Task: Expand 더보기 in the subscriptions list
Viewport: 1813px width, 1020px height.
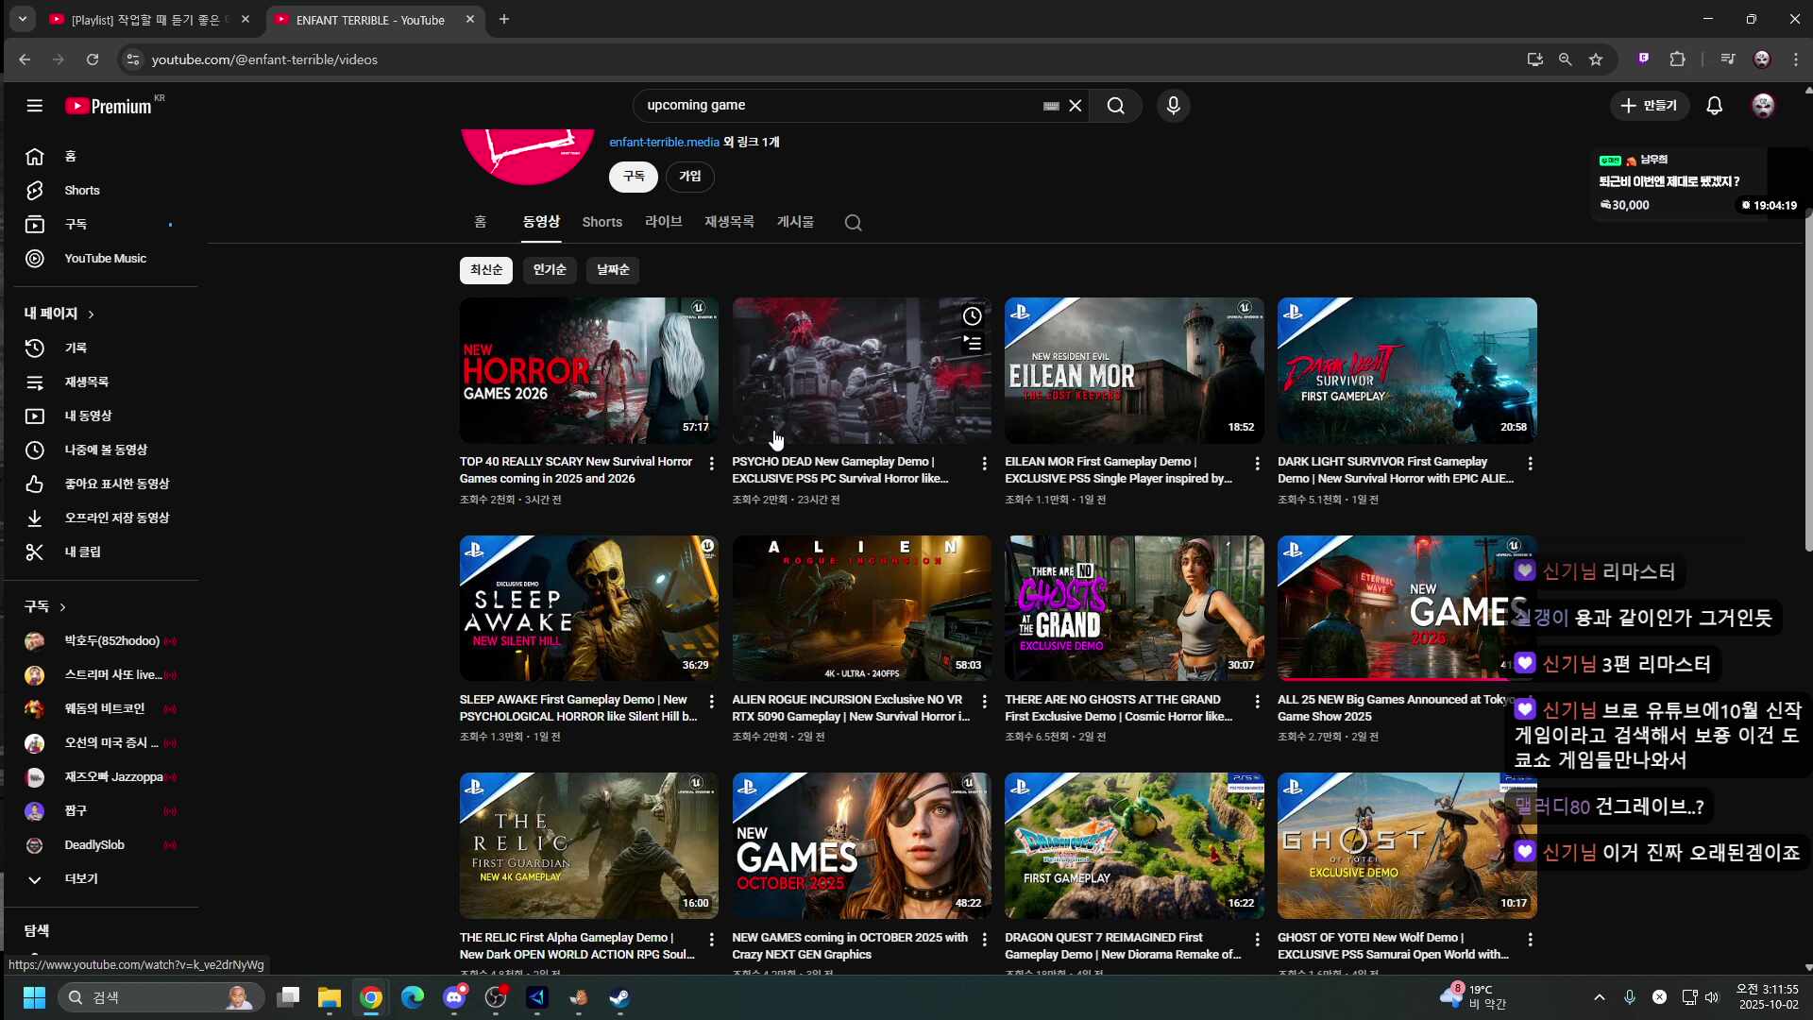Action: pyautogui.click(x=80, y=878)
